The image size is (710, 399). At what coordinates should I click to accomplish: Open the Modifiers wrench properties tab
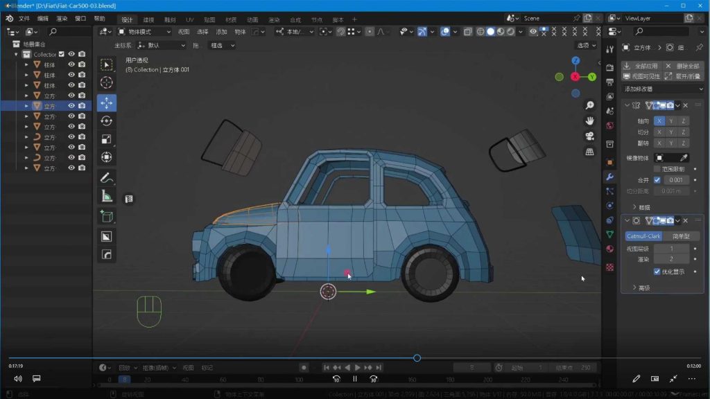[x=610, y=177]
